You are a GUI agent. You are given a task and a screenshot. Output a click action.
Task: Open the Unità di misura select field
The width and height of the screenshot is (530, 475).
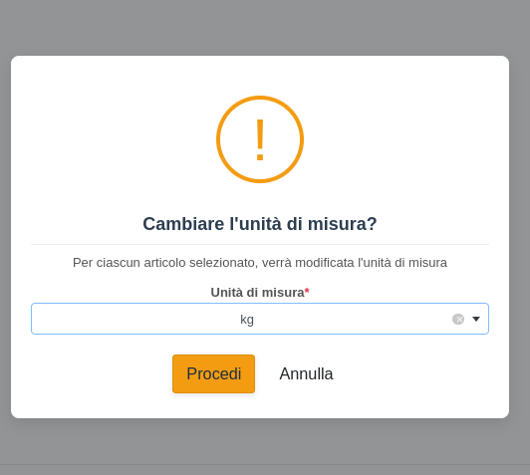click(260, 319)
